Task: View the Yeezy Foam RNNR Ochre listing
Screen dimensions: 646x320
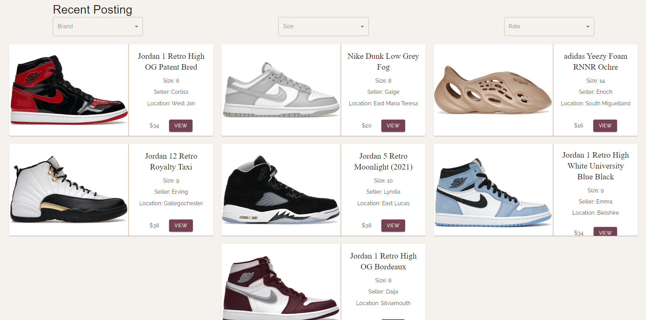Action: tap(605, 126)
